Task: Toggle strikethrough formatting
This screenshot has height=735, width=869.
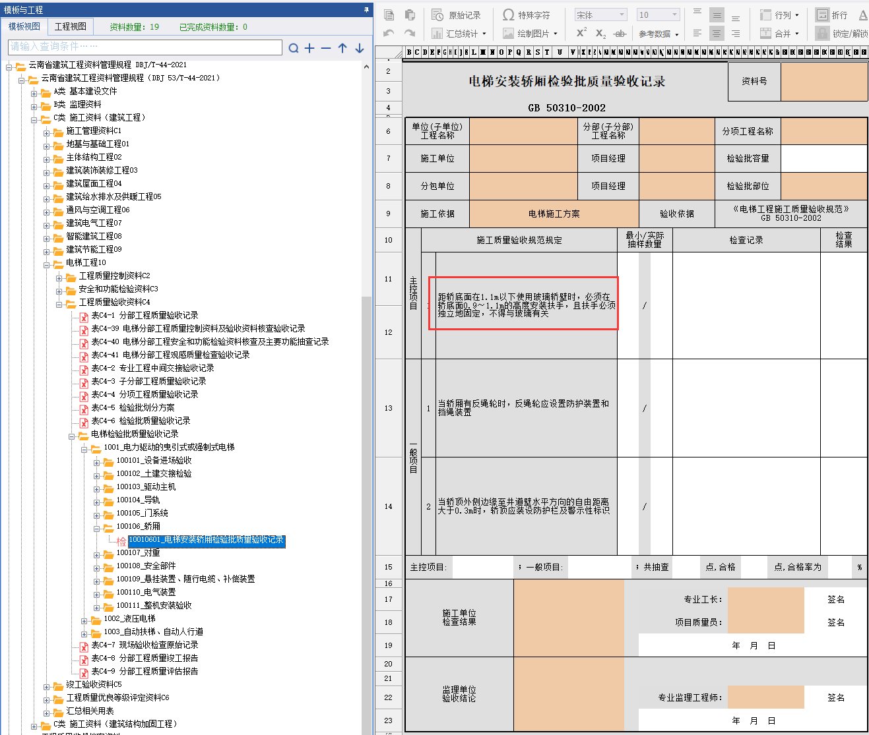Action: point(620,34)
